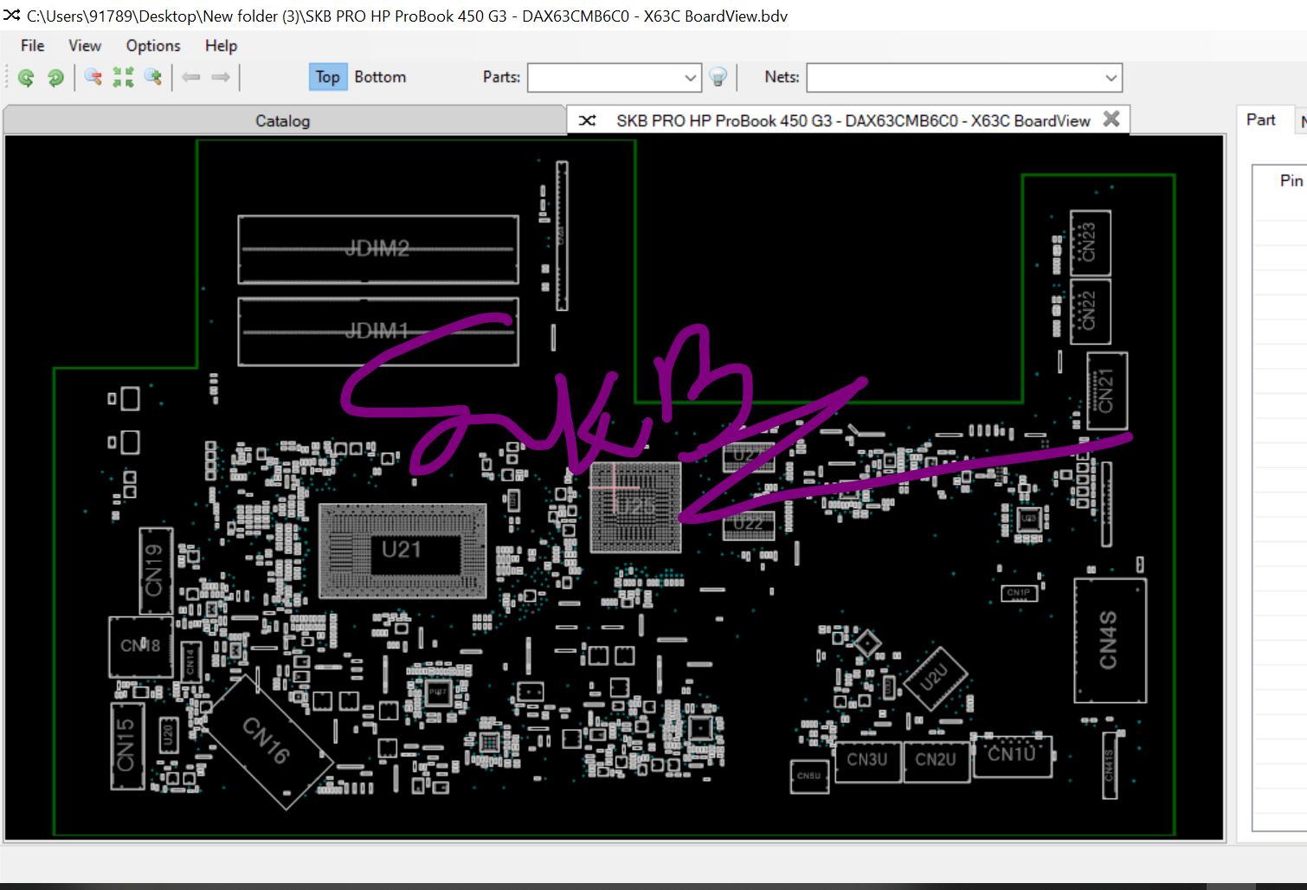
Task: Open the Nets dropdown list
Action: [1111, 78]
